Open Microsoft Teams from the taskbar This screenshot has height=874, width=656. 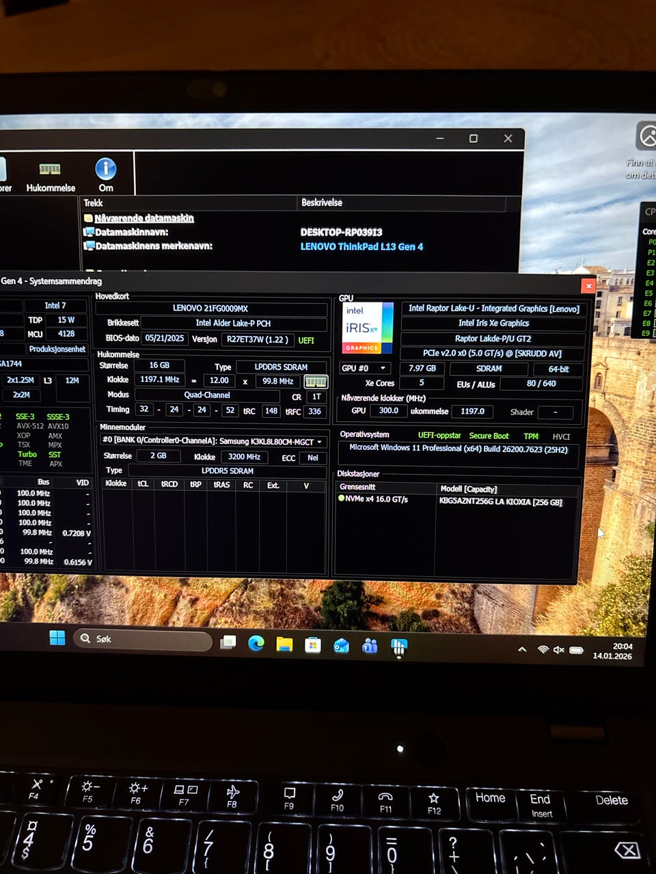[x=370, y=645]
